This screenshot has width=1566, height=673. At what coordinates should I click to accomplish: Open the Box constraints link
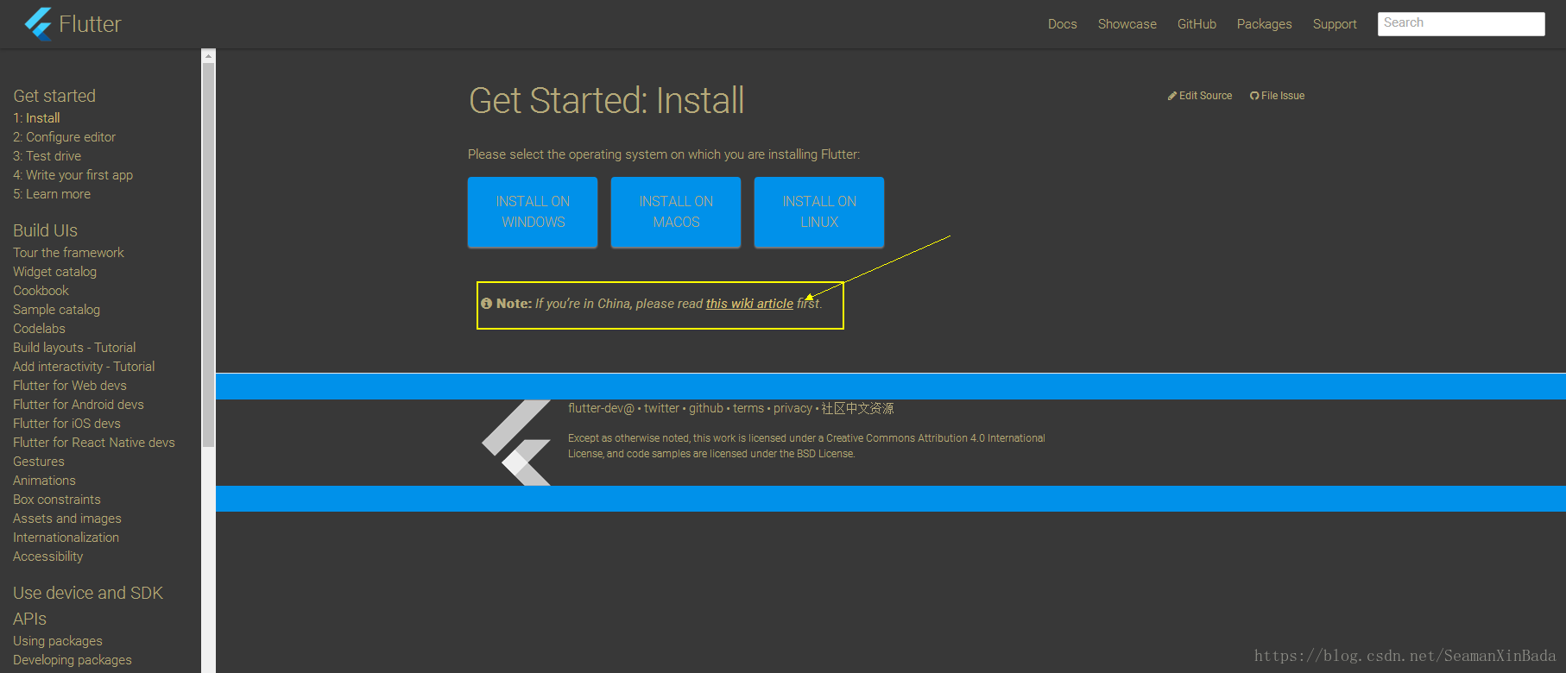[x=57, y=500]
